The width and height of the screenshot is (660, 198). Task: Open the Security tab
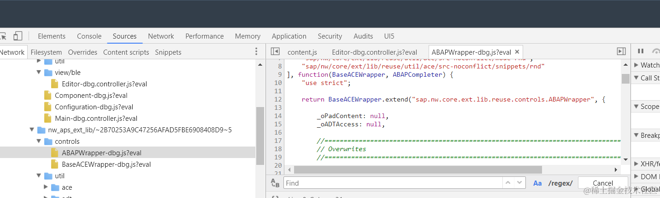(x=330, y=36)
